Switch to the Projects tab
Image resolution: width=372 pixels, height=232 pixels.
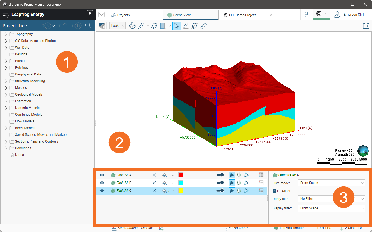pos(120,15)
